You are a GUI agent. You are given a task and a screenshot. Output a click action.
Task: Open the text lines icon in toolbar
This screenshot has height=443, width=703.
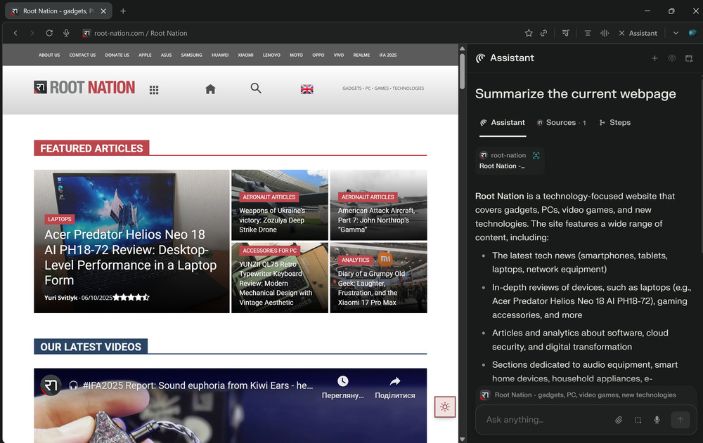point(587,33)
